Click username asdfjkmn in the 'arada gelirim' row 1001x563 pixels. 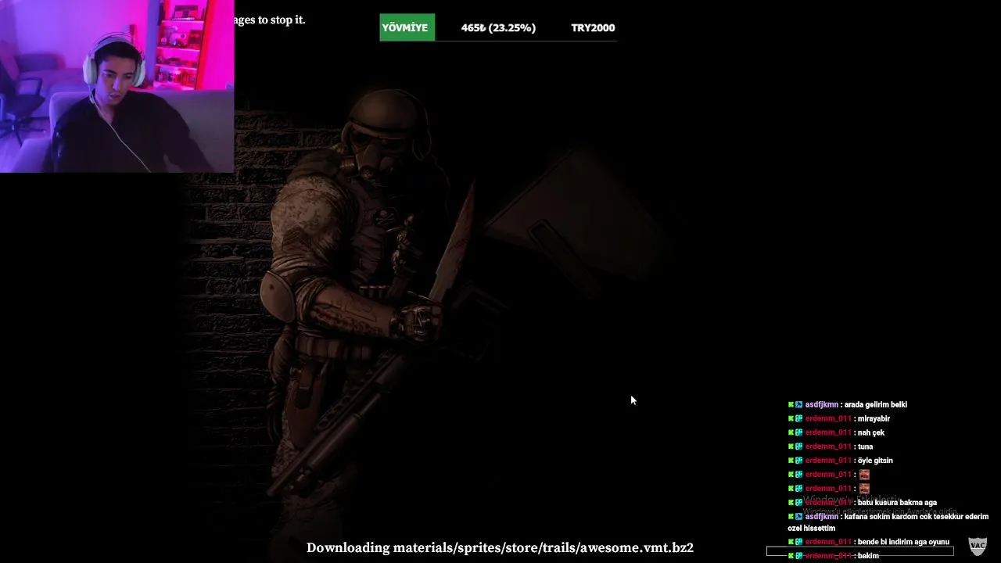pyautogui.click(x=821, y=404)
